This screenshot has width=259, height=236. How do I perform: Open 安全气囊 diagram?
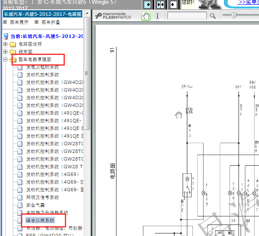pyautogui.click(x=35, y=205)
